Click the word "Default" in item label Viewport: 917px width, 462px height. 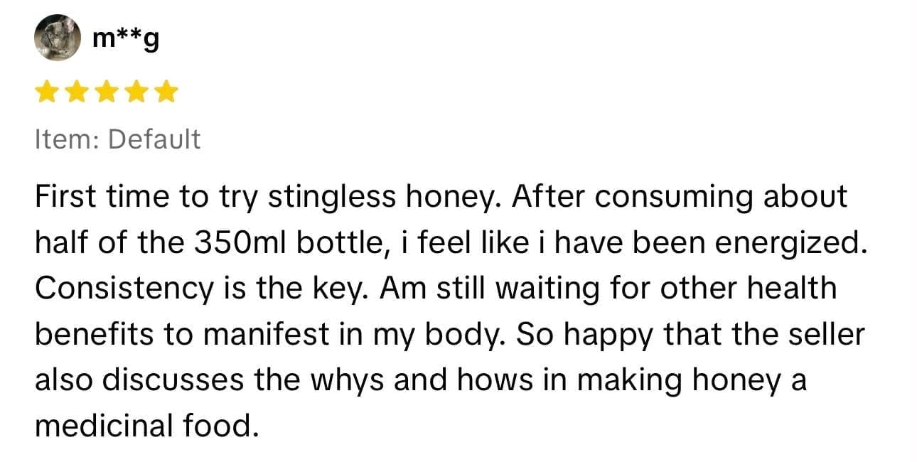154,139
